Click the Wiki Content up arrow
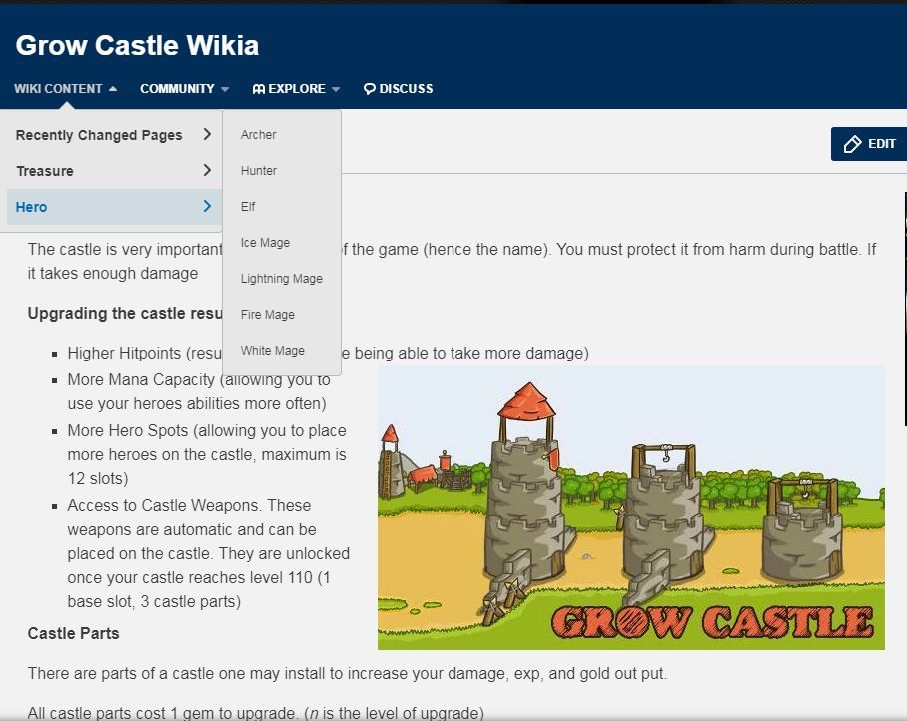The image size is (907, 721). click(x=113, y=89)
